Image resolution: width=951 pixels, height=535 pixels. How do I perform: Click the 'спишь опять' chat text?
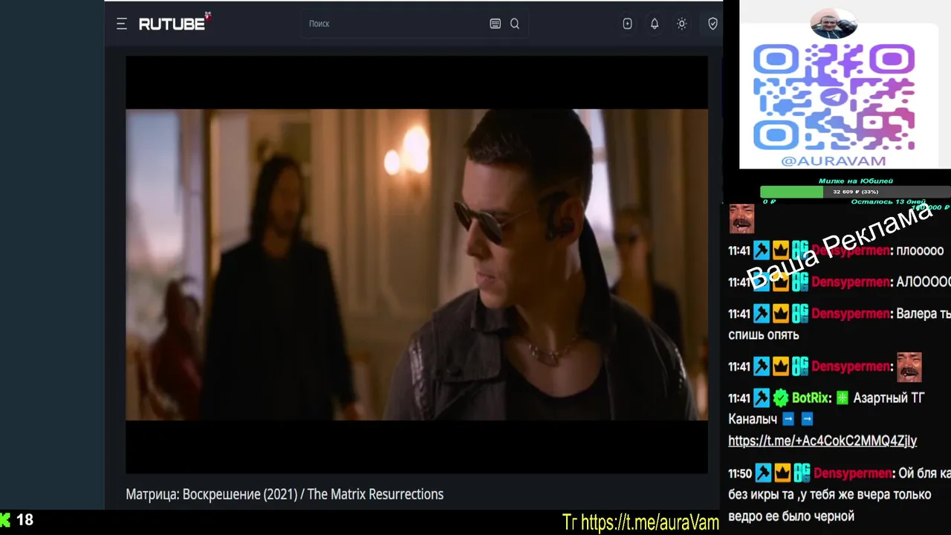coord(764,335)
